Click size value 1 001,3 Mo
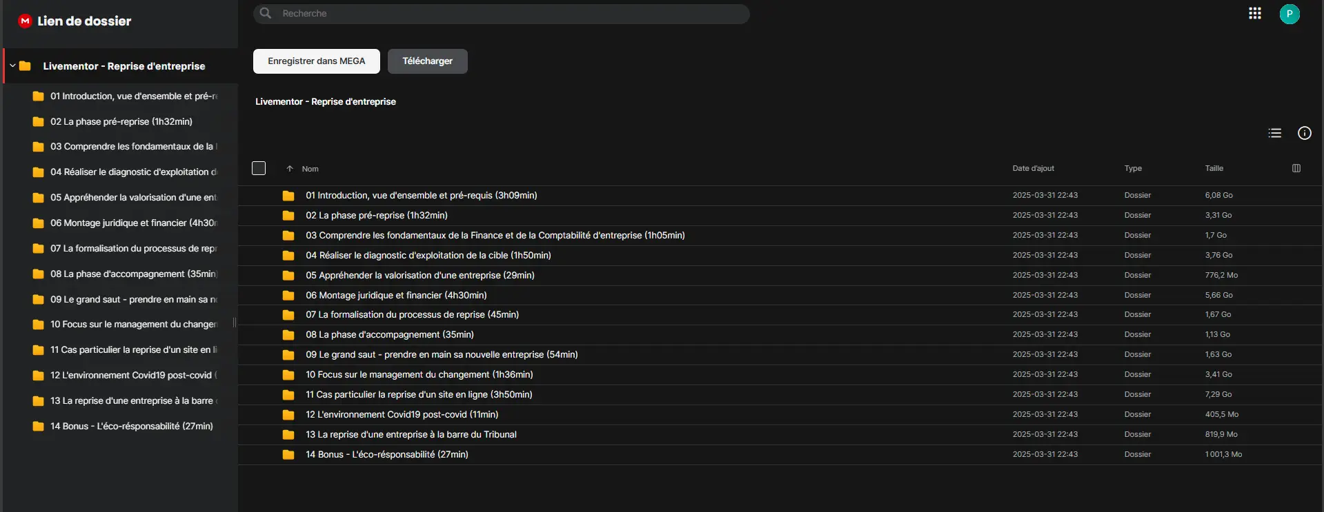The height and width of the screenshot is (512, 1324). click(x=1223, y=455)
